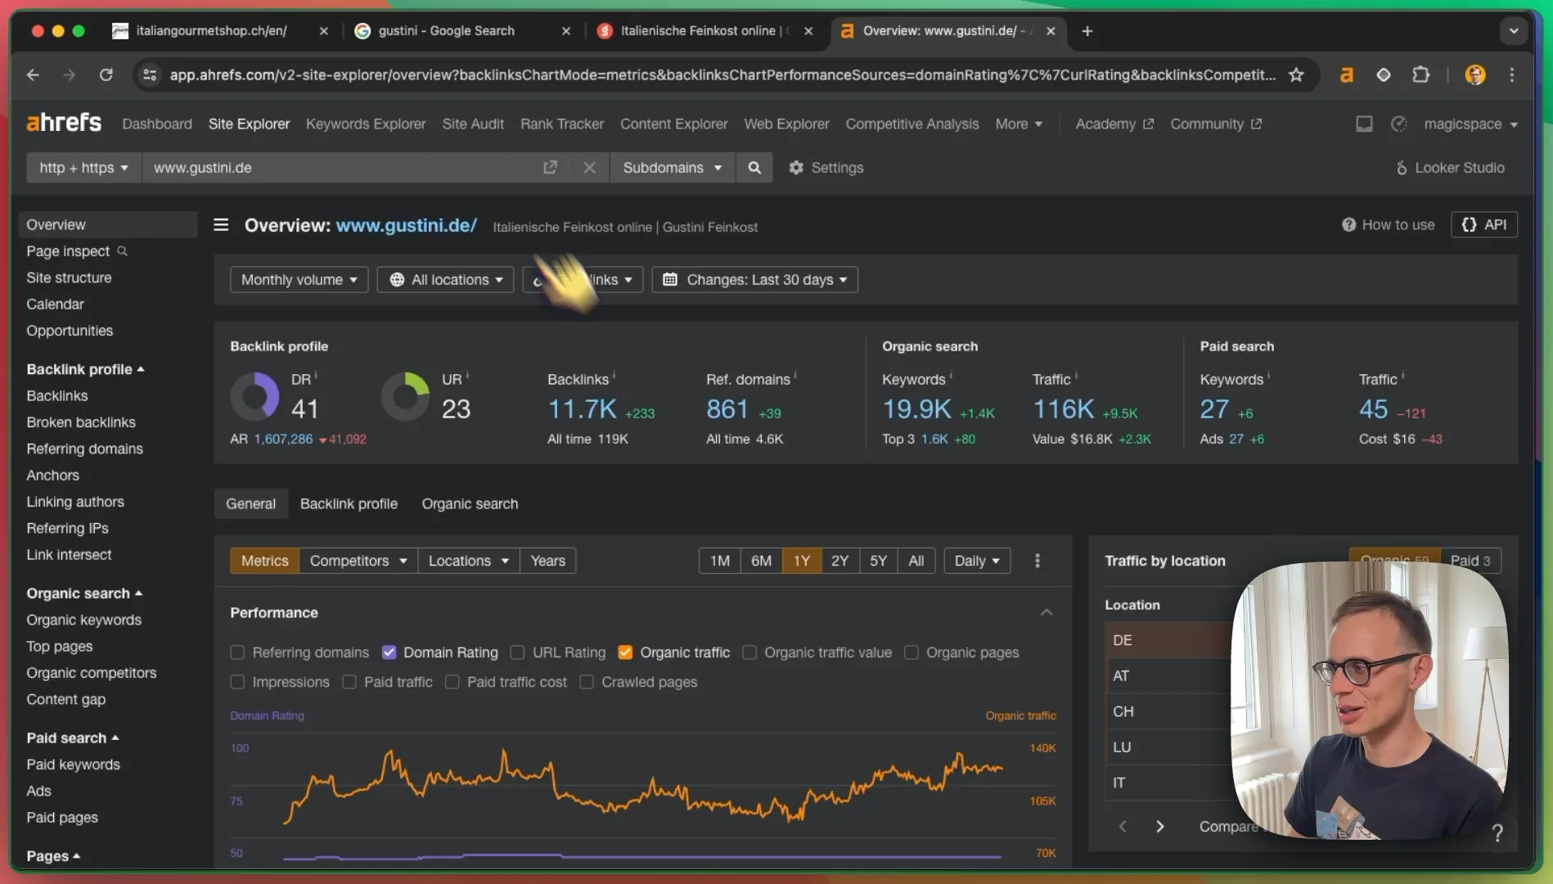Open the browser extensions puzzle icon
This screenshot has height=884, width=1553.
[1421, 75]
